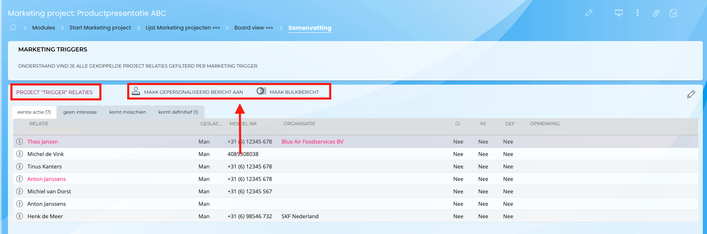707x234 pixels.
Task: Click Maak bulkbericht button
Action: click(288, 92)
